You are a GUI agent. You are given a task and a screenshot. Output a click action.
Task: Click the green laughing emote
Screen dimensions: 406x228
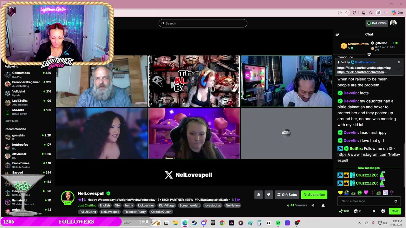click(360, 193)
